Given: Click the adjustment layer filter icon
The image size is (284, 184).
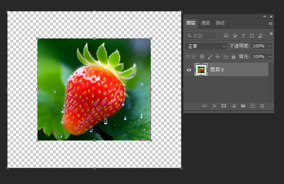Looking at the screenshot, I should (235, 36).
